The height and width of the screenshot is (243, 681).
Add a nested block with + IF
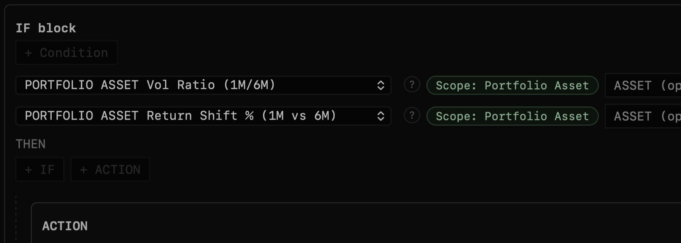point(40,170)
